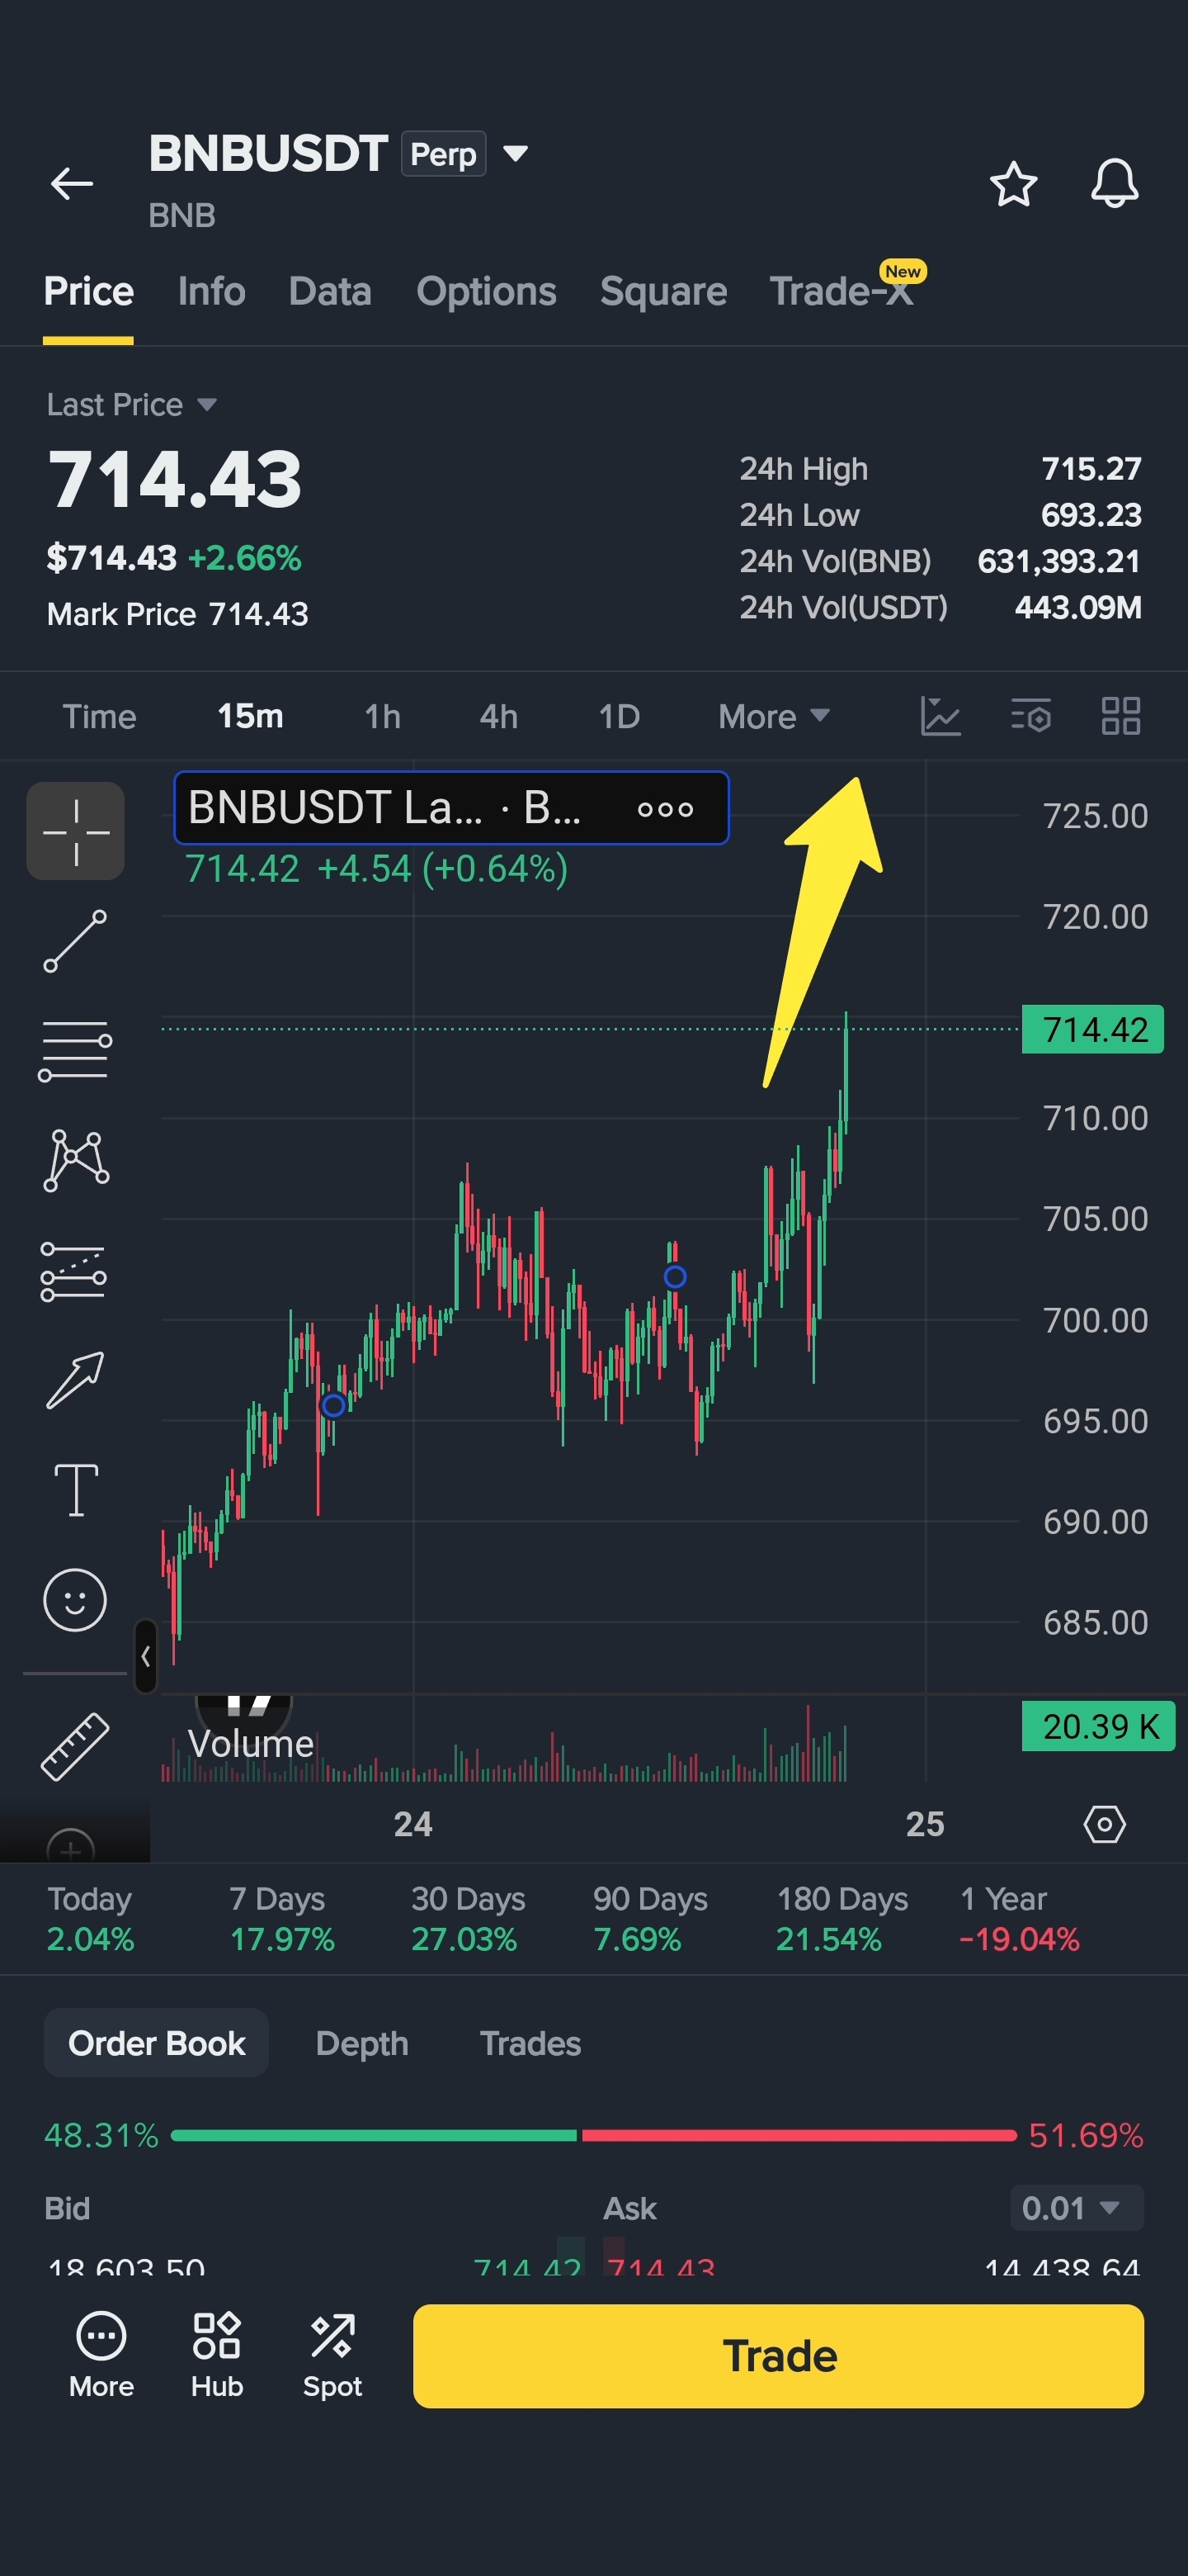Tap the 24h Vol(BNB) value 631,393.21
This screenshot has width=1188, height=2576.
click(x=1059, y=561)
